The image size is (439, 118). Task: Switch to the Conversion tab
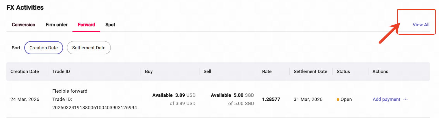(23, 25)
